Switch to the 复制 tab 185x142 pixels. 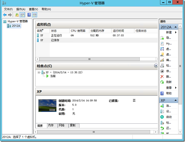(x=74, y=125)
